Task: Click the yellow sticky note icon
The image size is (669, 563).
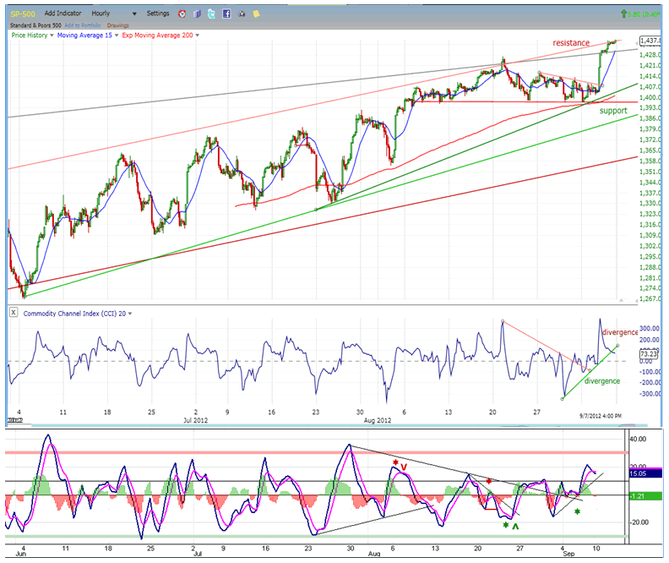Action: click(x=256, y=14)
